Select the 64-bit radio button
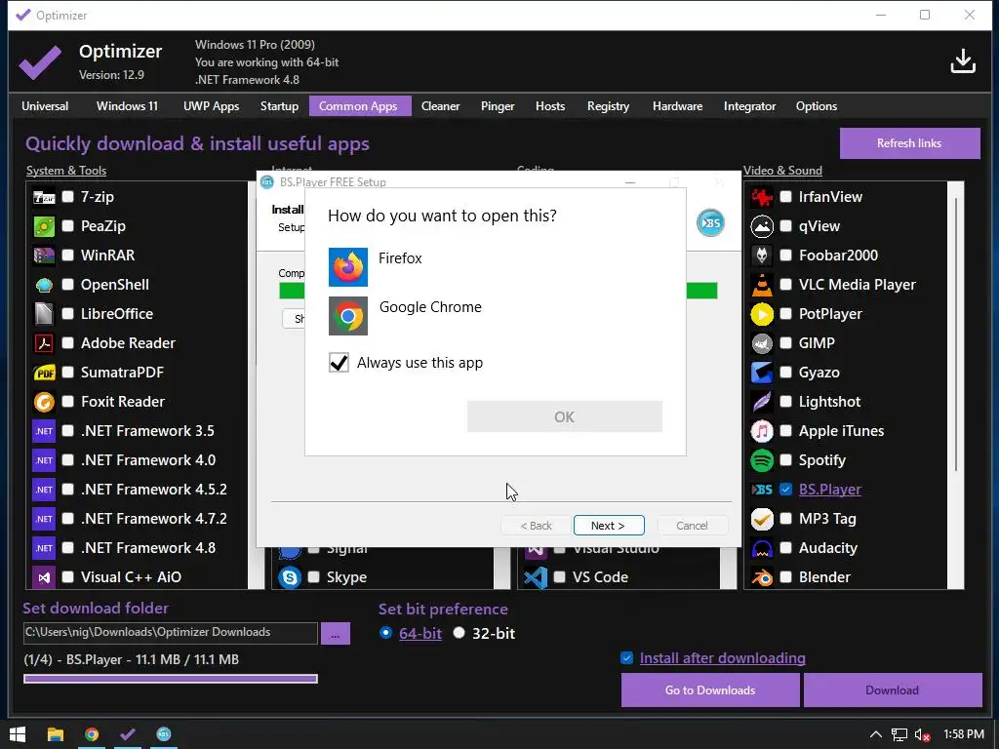 (x=385, y=633)
